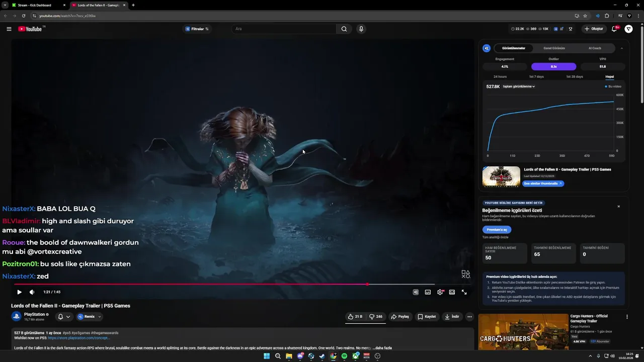Open Steam from the taskbar
This screenshot has height=362, width=644.
point(322,356)
